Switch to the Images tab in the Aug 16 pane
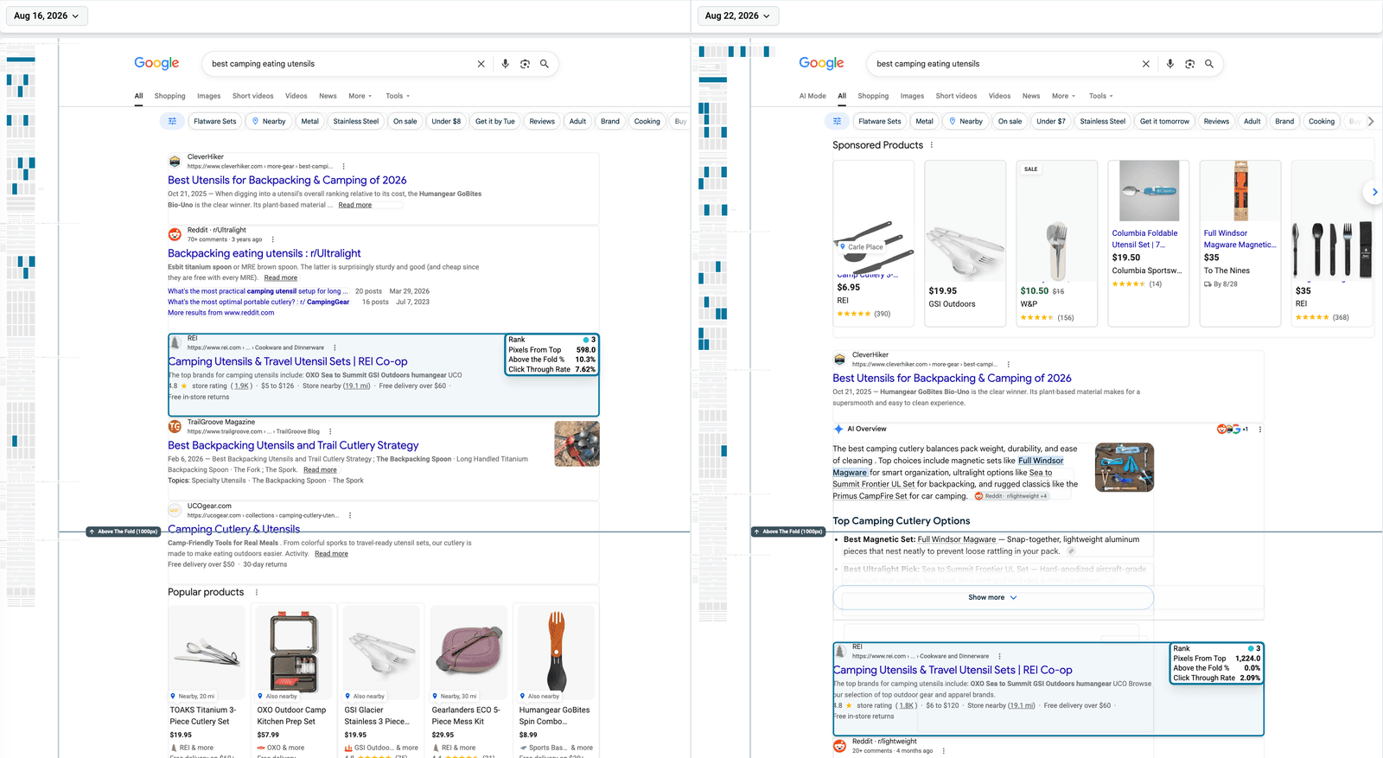The height and width of the screenshot is (758, 1383). point(209,96)
